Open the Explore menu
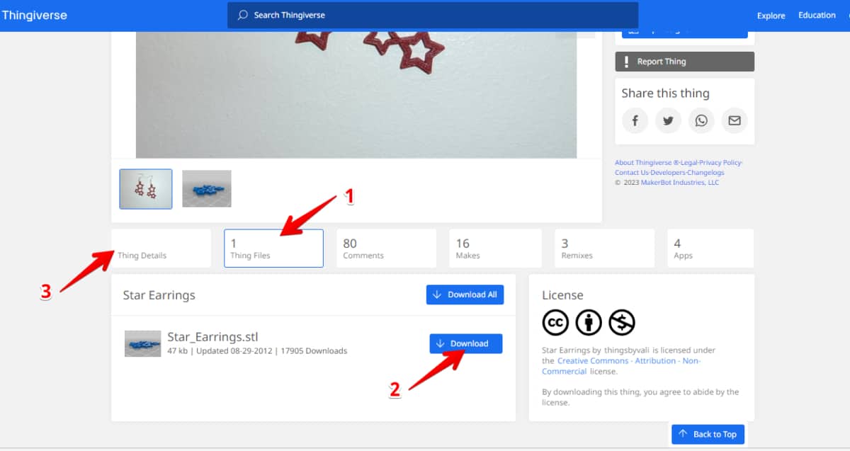 click(x=771, y=16)
